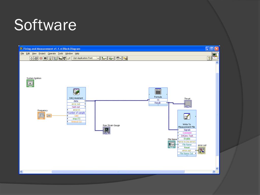Select the error out cluster indicator

pos(202,150)
